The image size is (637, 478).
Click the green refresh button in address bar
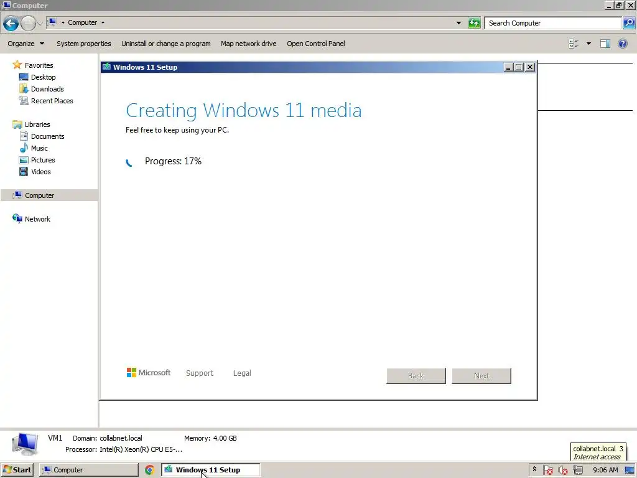click(474, 23)
